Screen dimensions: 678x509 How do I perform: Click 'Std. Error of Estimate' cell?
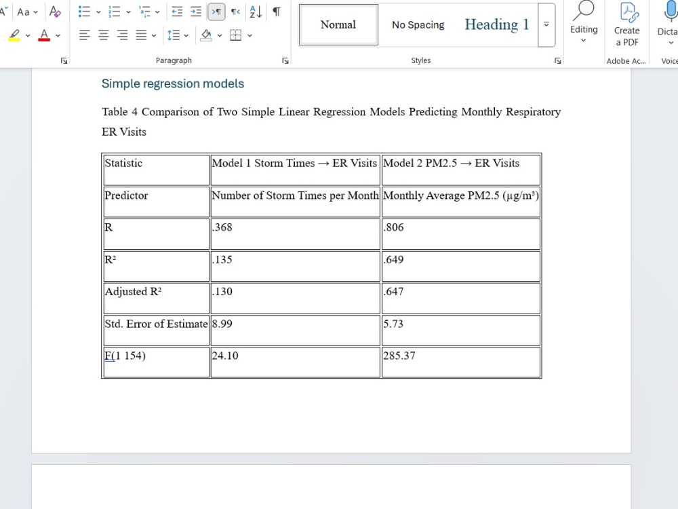click(x=157, y=331)
